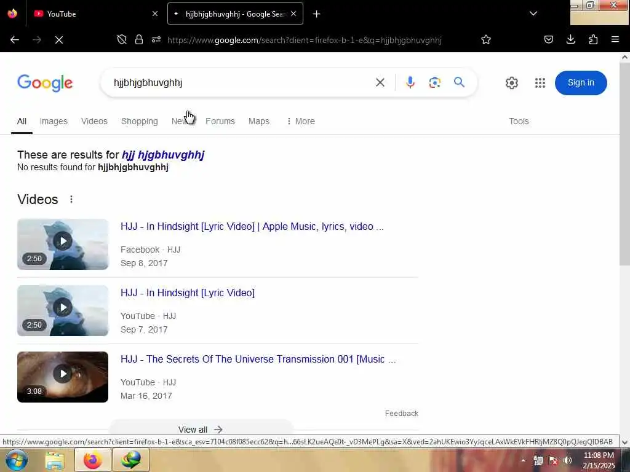Viewport: 630px width, 472px height.
Task: Switch to Shopping results
Action: [140, 121]
